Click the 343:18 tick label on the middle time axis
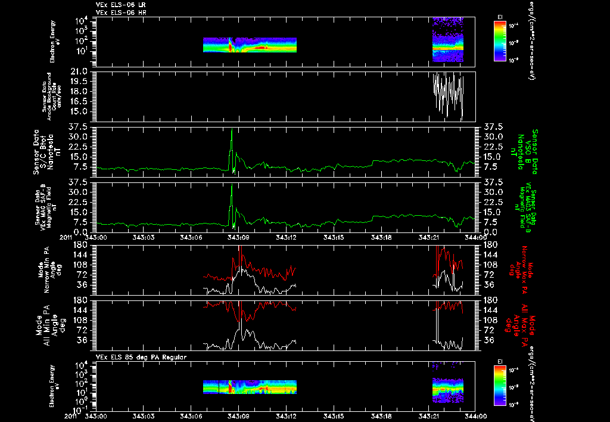Viewport: 610px width, 422px height. 382,237
